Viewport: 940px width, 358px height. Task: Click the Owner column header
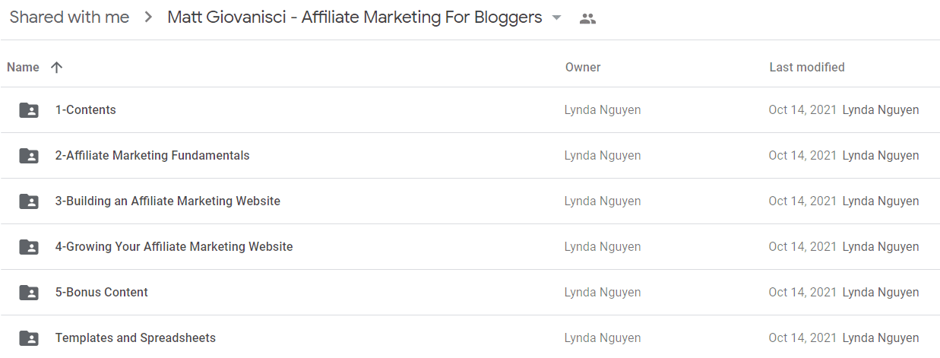(x=583, y=67)
